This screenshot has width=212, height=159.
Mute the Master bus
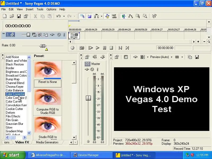pyautogui.click(x=92, y=69)
